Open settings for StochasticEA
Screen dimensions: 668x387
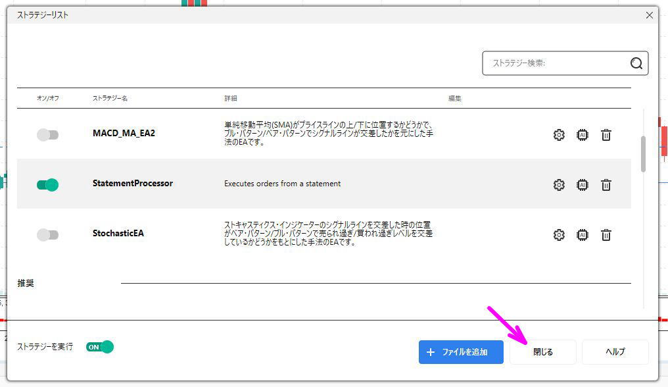click(559, 235)
